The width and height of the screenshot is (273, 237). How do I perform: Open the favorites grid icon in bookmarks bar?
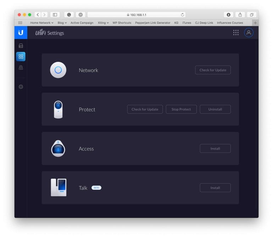20,23
